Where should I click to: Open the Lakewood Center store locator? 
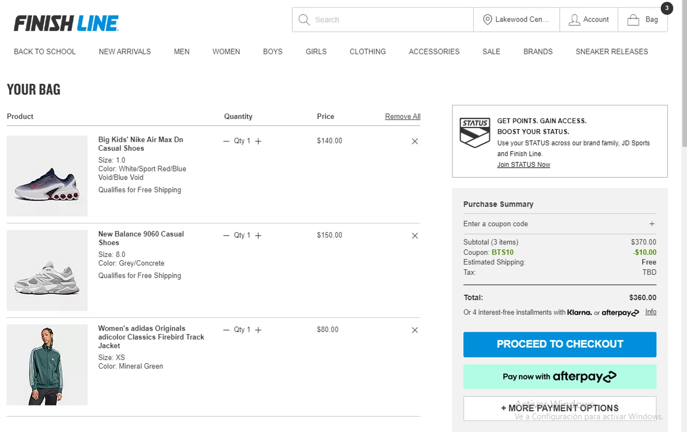(x=516, y=20)
